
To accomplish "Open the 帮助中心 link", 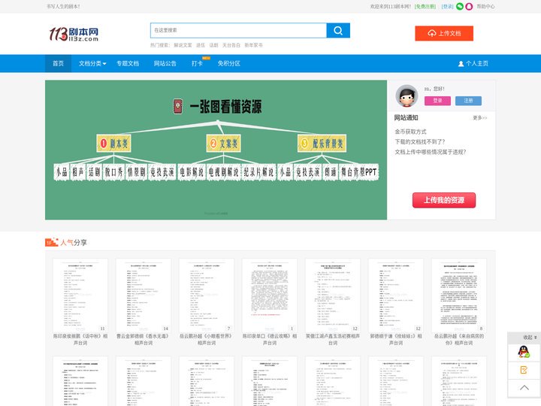I will pos(485,7).
